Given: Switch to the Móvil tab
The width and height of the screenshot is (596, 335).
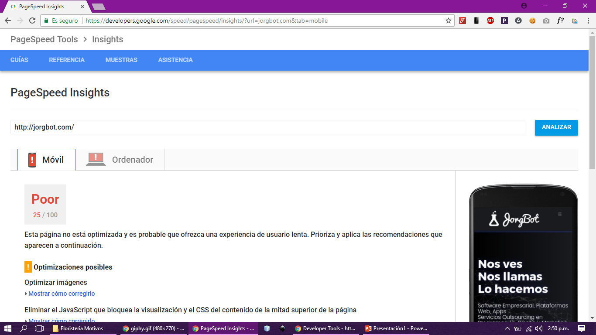Looking at the screenshot, I should coord(46,160).
